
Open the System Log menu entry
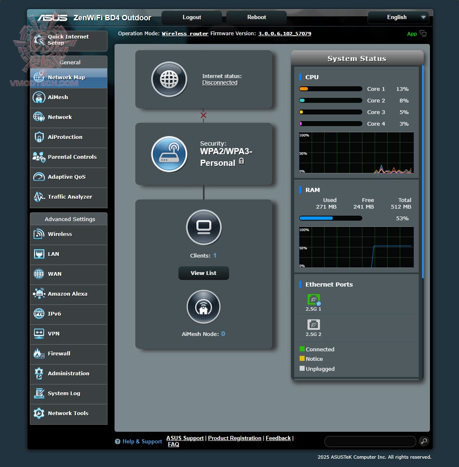pyautogui.click(x=68, y=394)
